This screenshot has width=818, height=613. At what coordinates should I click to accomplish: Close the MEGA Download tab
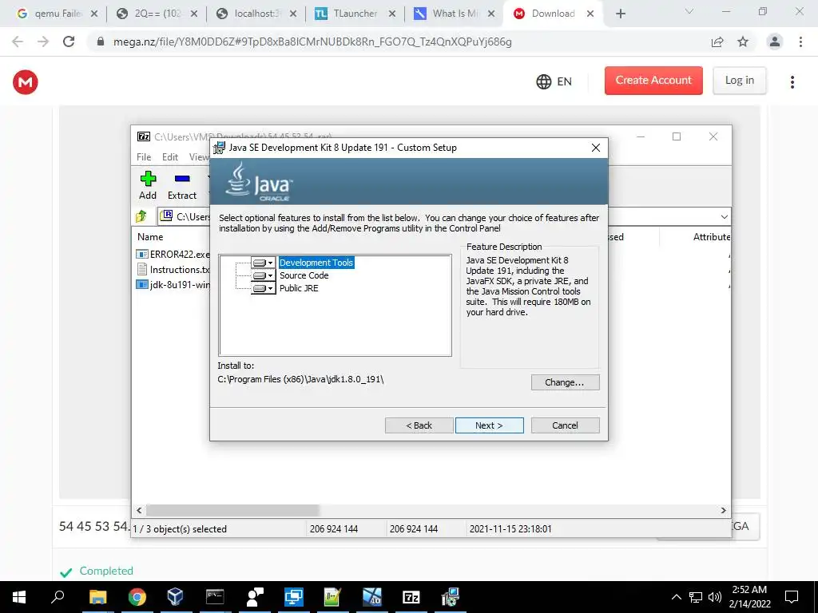pyautogui.click(x=590, y=14)
